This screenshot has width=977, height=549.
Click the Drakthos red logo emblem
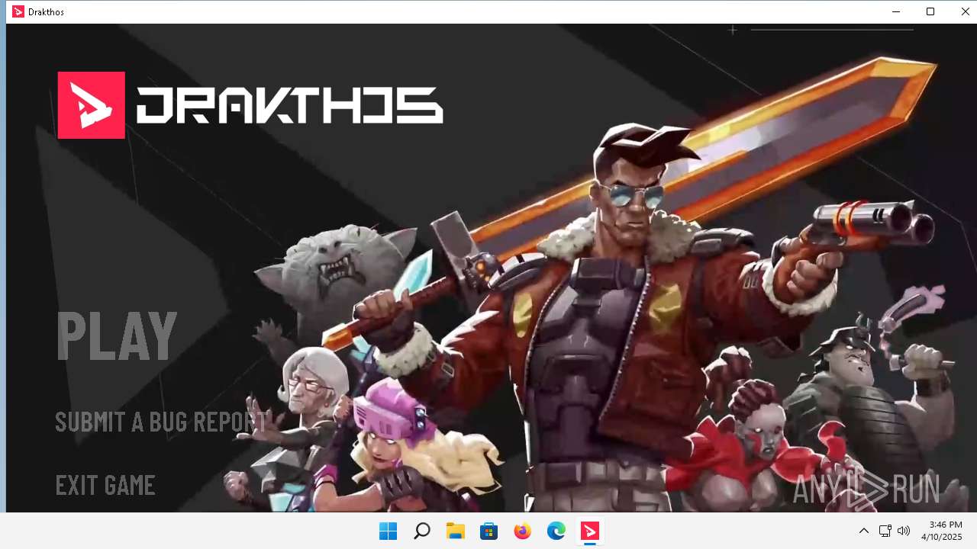(x=92, y=105)
